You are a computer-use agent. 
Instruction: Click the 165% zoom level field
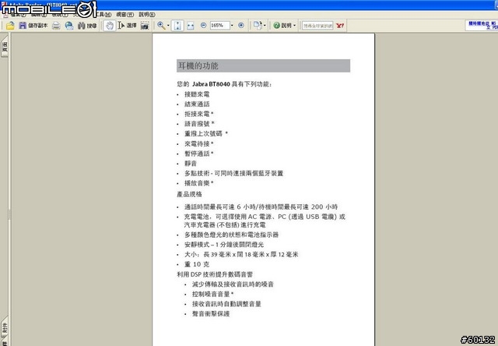click(x=219, y=26)
